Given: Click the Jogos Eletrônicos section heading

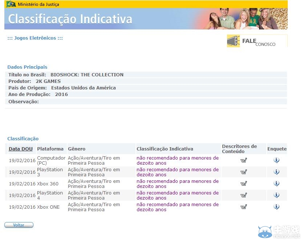Looking at the screenshot, I should pyautogui.click(x=35, y=38).
